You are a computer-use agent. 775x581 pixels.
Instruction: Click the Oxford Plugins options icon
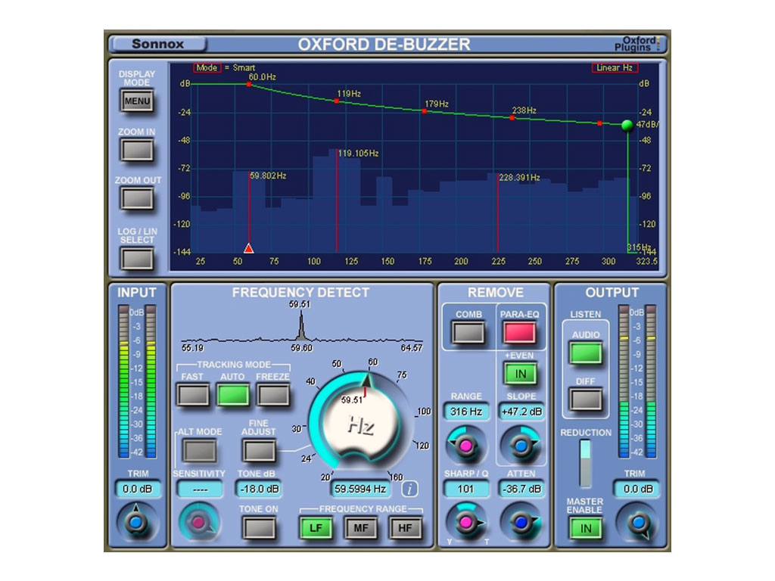(x=658, y=43)
